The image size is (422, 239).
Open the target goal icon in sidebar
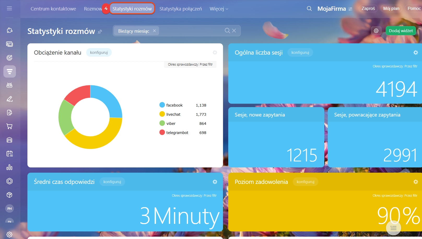(9, 58)
